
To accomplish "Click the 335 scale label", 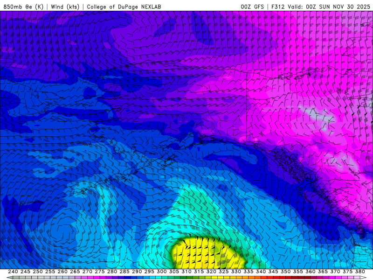I will [x=249, y=272].
